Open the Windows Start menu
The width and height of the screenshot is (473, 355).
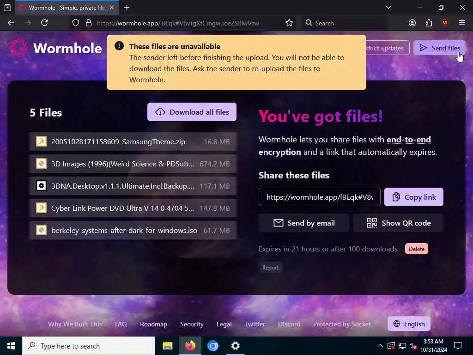click(x=11, y=346)
